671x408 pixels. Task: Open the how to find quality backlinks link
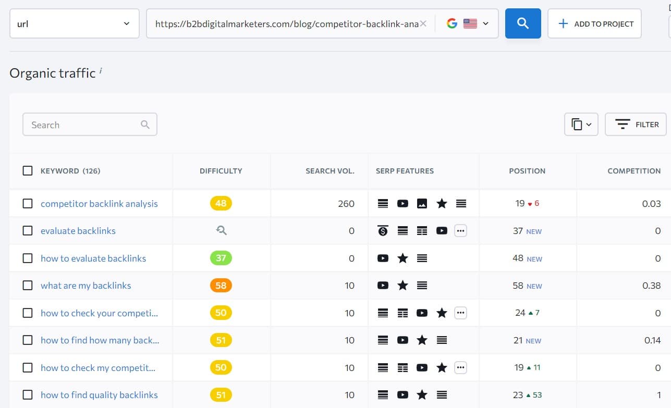tap(99, 395)
